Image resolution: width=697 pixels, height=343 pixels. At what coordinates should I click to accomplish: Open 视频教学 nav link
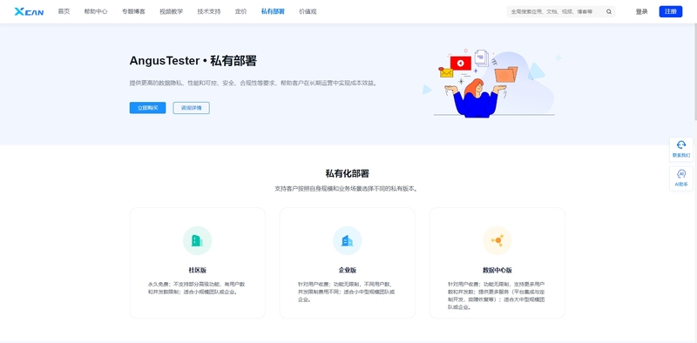171,11
